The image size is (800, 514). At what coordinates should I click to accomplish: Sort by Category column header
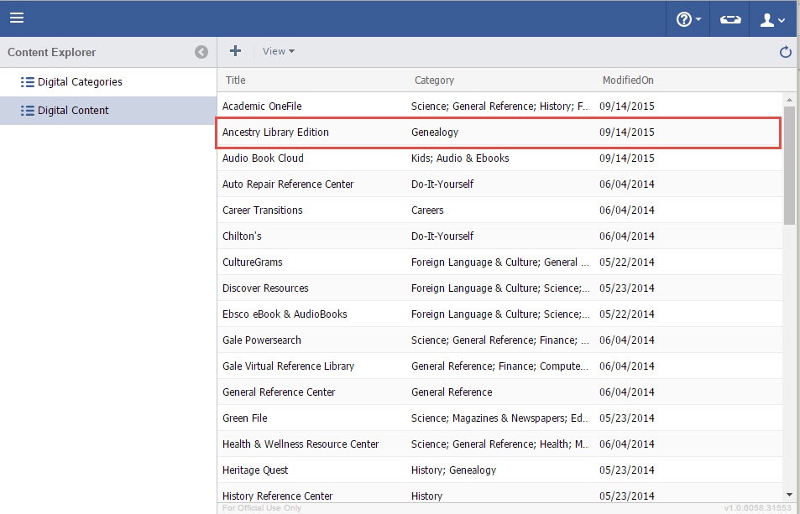pos(434,80)
